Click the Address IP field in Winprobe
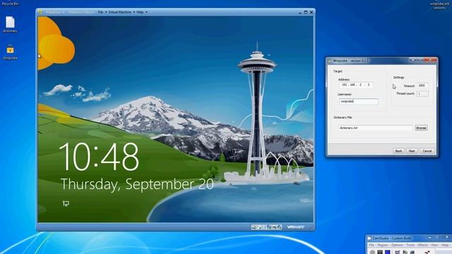 356,85
